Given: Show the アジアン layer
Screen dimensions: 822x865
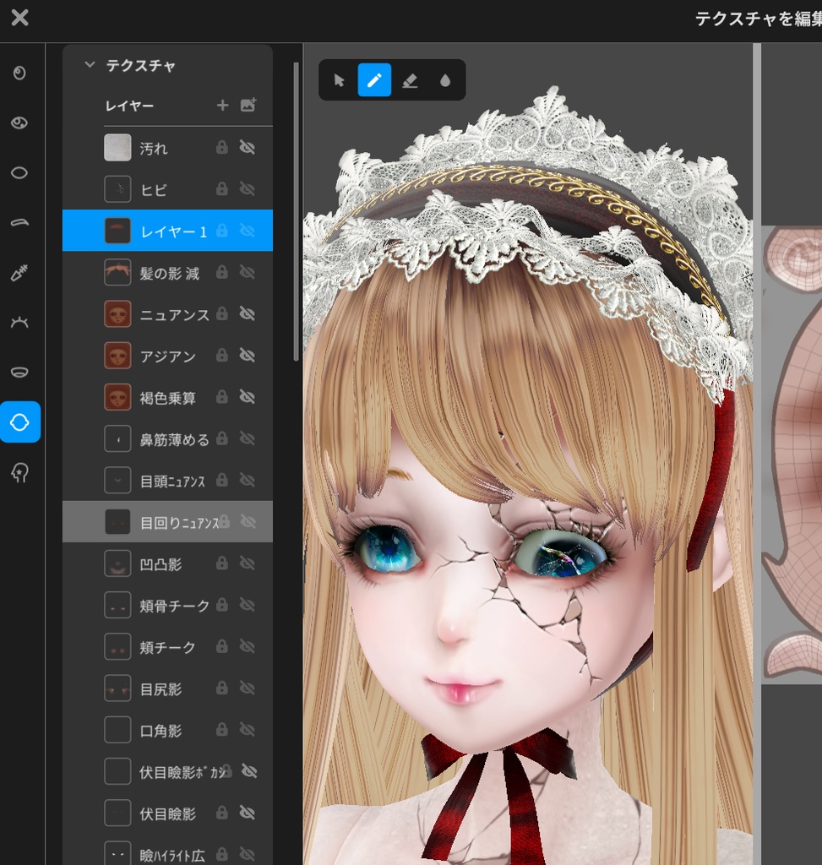Looking at the screenshot, I should point(248,356).
